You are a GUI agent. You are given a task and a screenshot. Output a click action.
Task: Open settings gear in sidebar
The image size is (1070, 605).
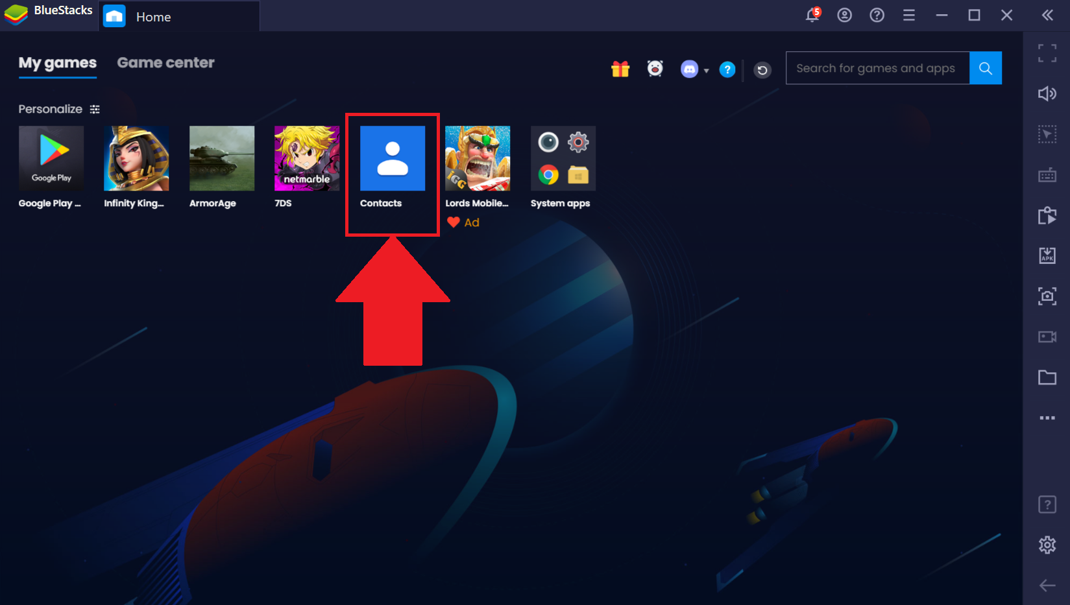click(1047, 545)
